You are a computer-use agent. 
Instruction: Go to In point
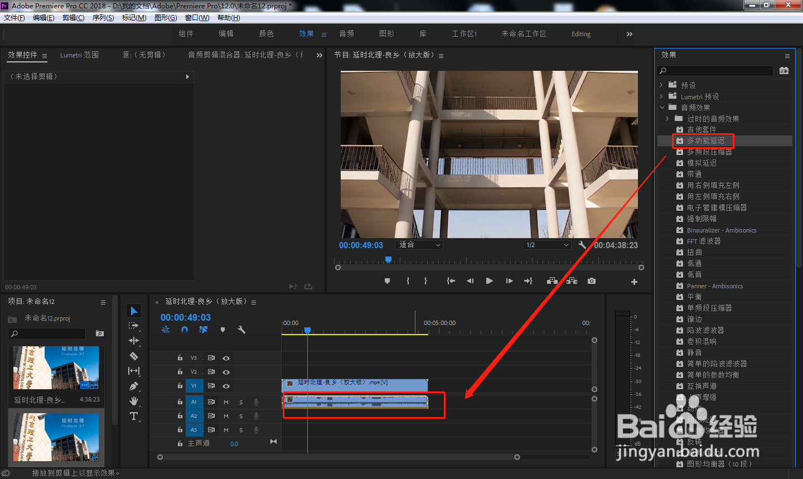tap(451, 281)
